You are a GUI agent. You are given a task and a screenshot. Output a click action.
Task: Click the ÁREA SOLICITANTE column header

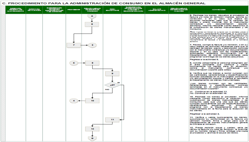[x=112, y=10]
